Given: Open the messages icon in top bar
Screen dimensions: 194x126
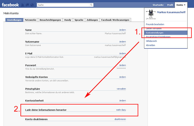Looking at the screenshot, I should tap(27, 5).
